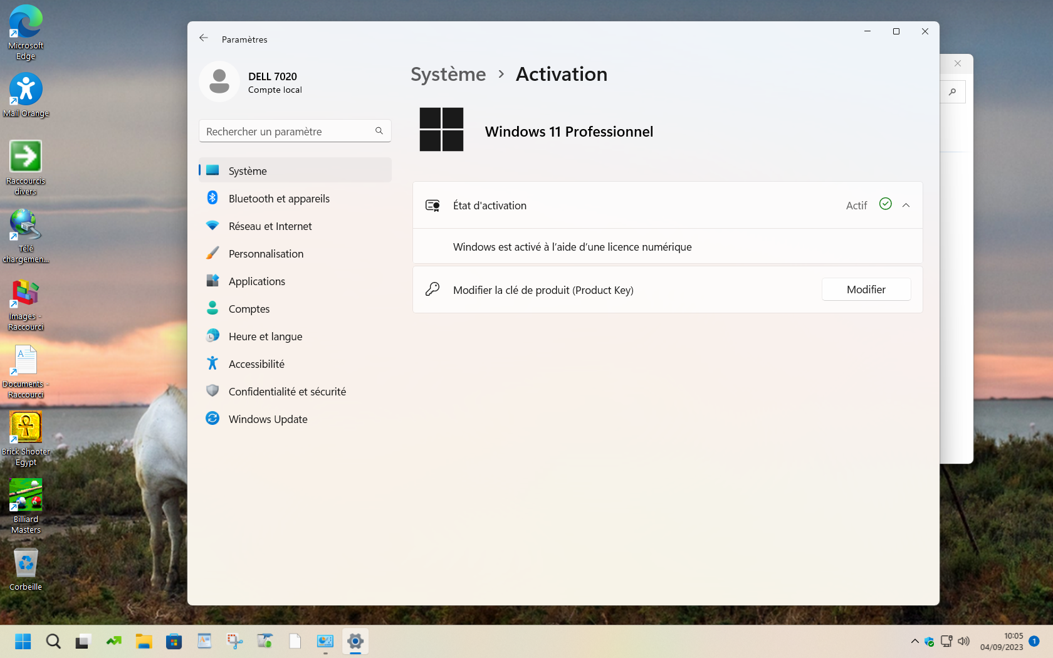The height and width of the screenshot is (658, 1053).
Task: Click "Windows est activé à l'aide d'une licence numérique"
Action: pos(572,247)
